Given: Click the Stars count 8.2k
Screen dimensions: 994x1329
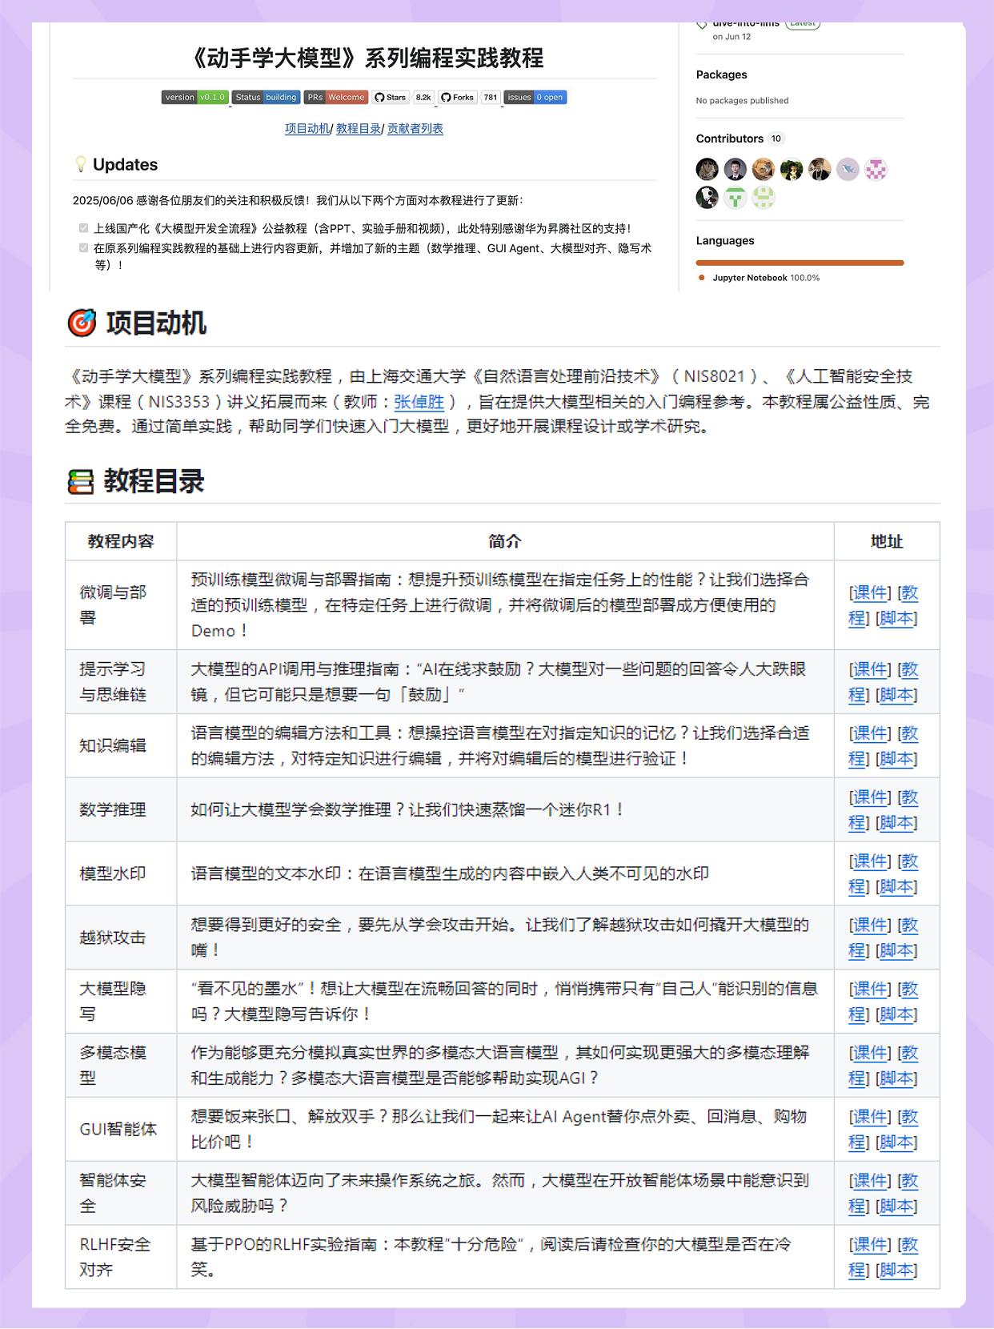Looking at the screenshot, I should (423, 98).
